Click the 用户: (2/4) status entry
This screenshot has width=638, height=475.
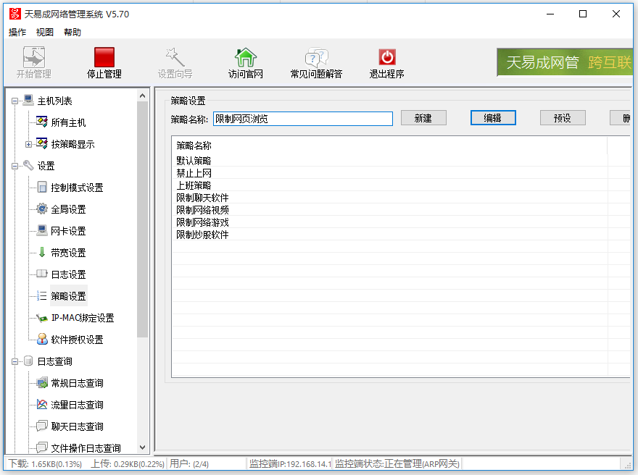[x=189, y=463]
